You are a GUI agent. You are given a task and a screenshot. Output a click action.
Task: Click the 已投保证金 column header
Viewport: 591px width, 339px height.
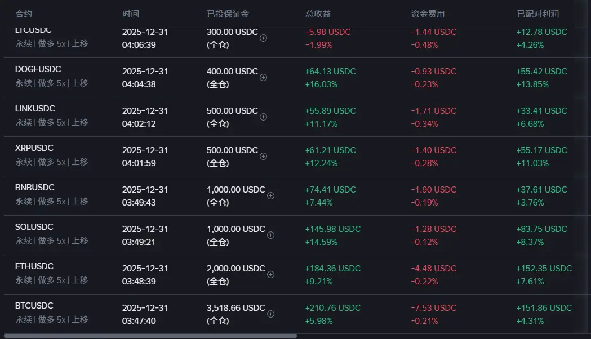(x=228, y=14)
